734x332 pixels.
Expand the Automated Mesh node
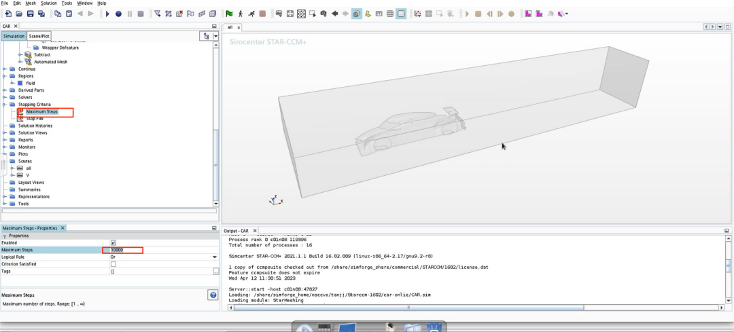[x=20, y=62]
